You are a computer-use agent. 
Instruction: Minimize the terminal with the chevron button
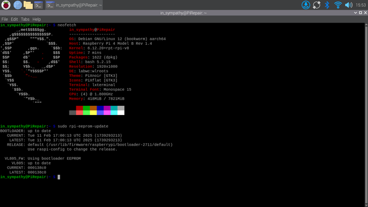click(x=355, y=13)
